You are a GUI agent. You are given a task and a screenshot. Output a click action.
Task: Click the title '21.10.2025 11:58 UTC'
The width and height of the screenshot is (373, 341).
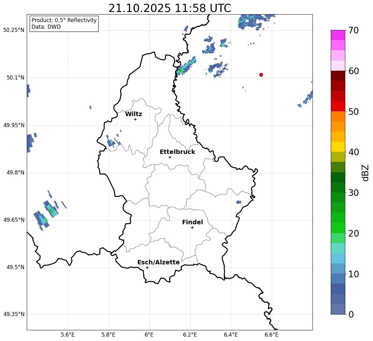[170, 8]
